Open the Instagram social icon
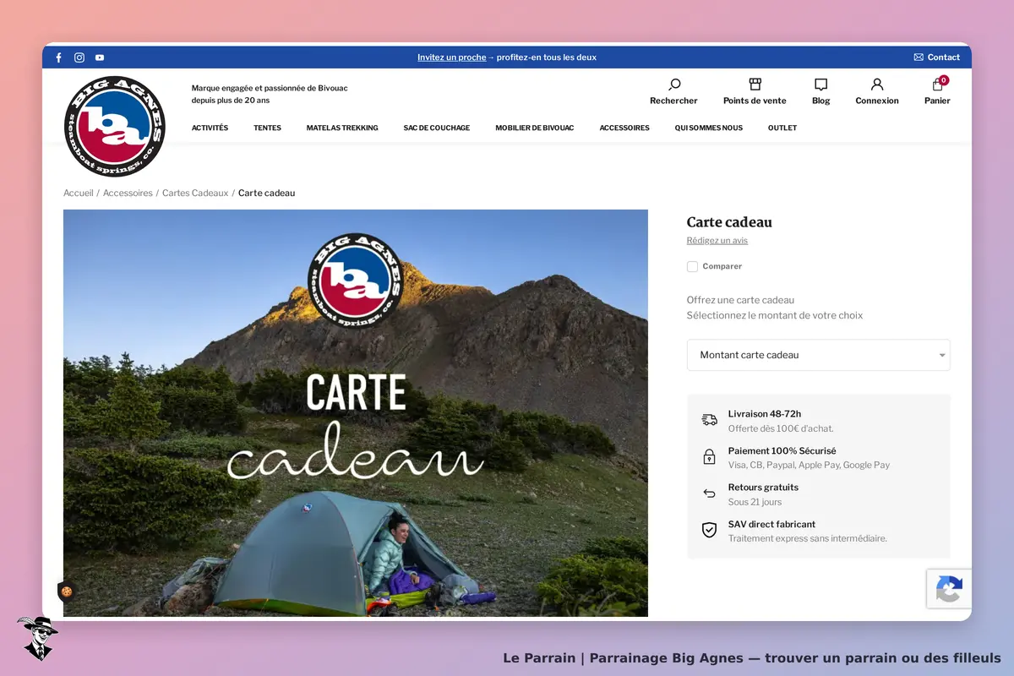The height and width of the screenshot is (676, 1014). [79, 57]
